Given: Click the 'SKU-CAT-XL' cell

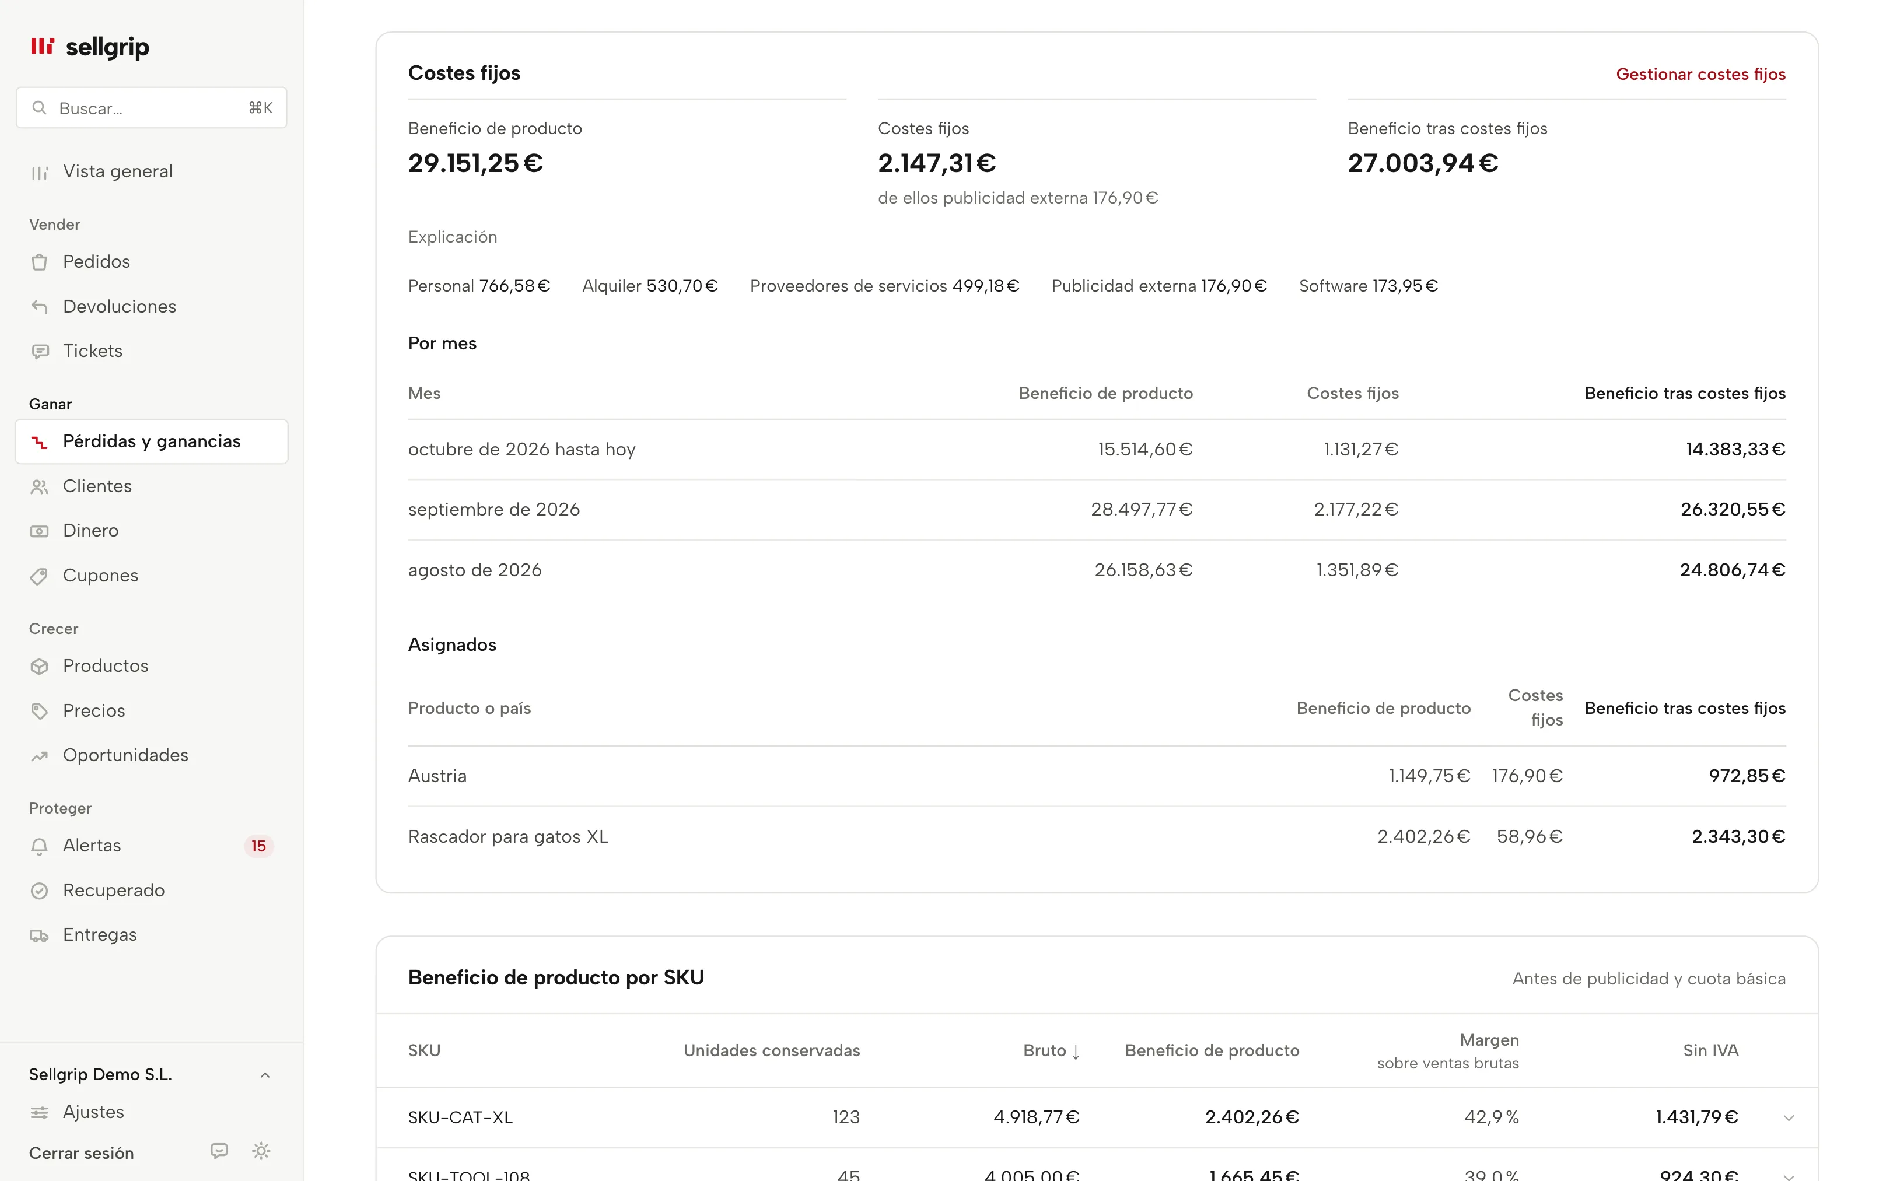Looking at the screenshot, I should [x=460, y=1118].
